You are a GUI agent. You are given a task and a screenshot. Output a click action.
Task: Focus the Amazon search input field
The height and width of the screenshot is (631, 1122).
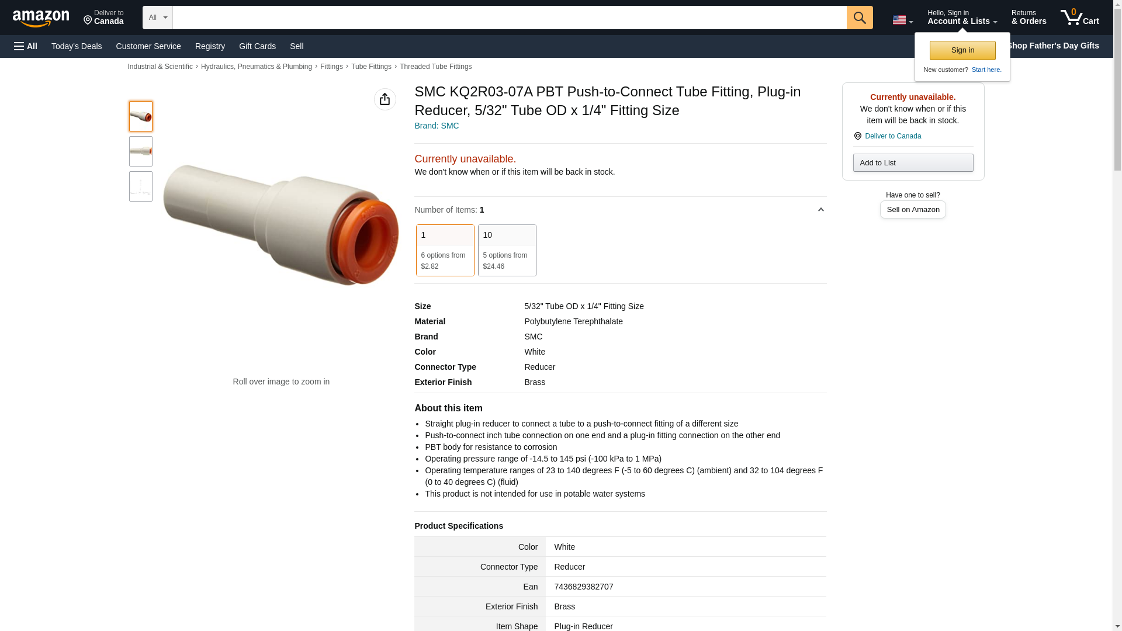(x=509, y=18)
